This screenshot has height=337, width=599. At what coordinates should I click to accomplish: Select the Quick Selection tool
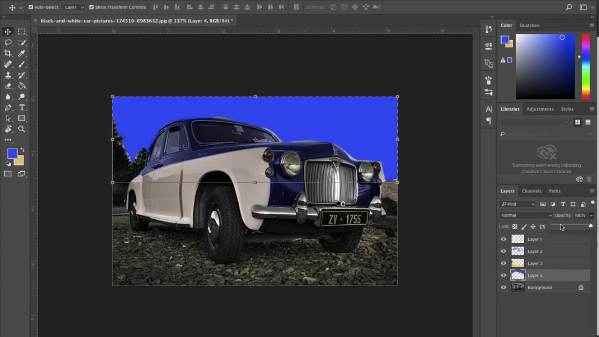22,43
